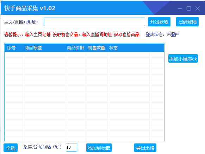Image resolution: width=205 pixels, height=154 pixels.
Task: Close the 快手商品采集 window
Action: pos(197,8)
